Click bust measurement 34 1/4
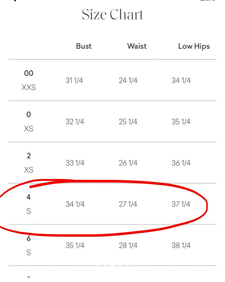 [x=75, y=204]
